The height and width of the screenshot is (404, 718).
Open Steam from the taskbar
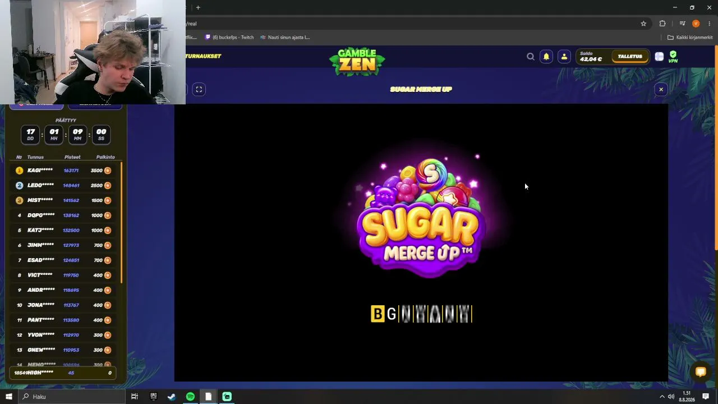pyautogui.click(x=172, y=397)
